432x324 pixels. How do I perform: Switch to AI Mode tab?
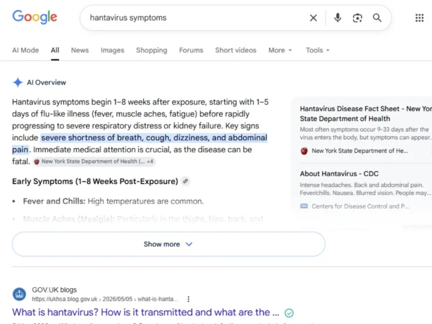click(25, 50)
